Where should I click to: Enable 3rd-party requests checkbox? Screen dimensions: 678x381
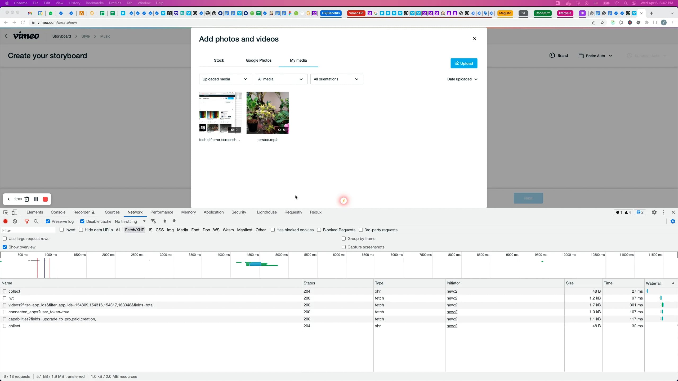tap(361, 230)
